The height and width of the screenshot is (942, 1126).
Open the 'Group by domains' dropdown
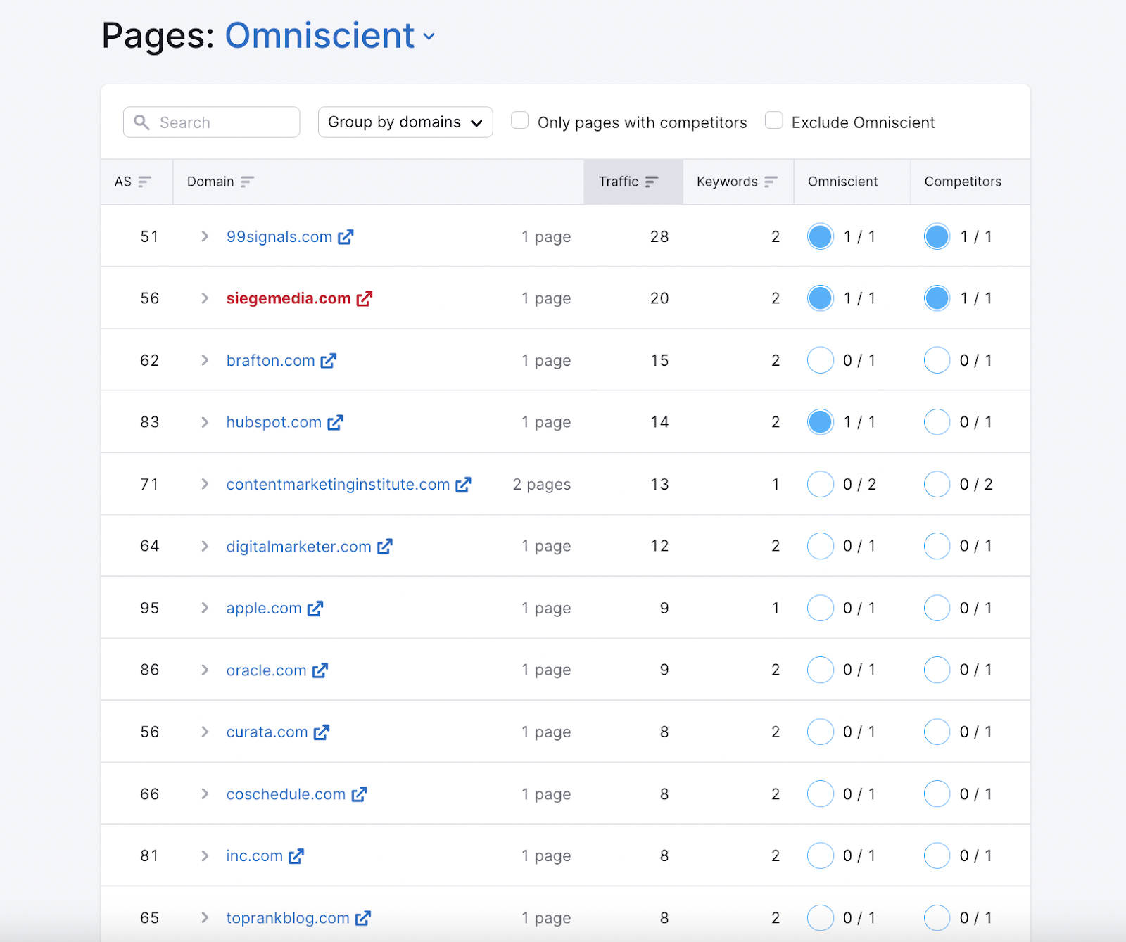(405, 122)
